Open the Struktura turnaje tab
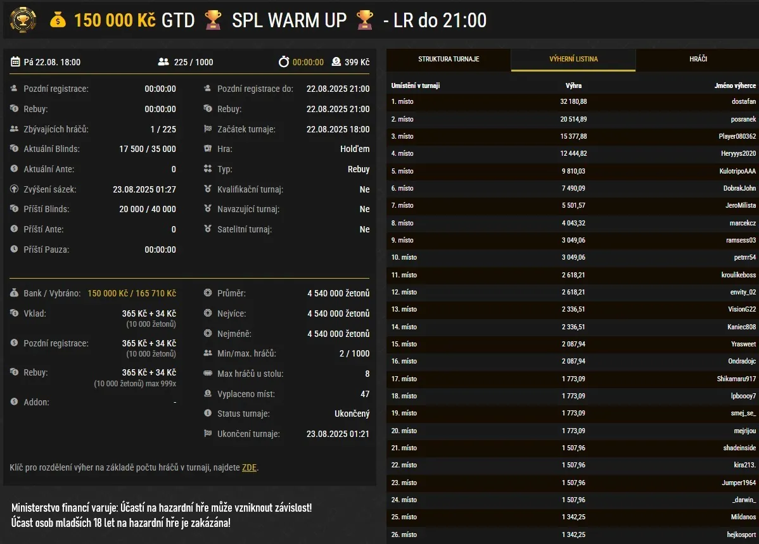 449,60
